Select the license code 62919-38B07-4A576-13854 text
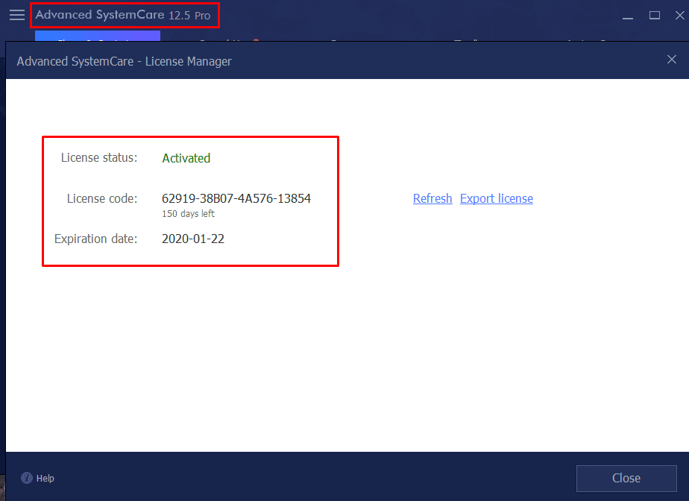 [236, 198]
